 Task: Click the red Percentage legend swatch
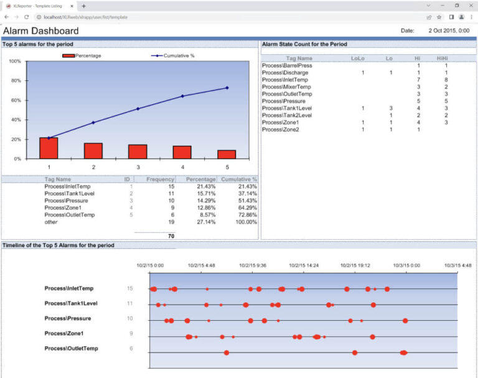coord(68,56)
